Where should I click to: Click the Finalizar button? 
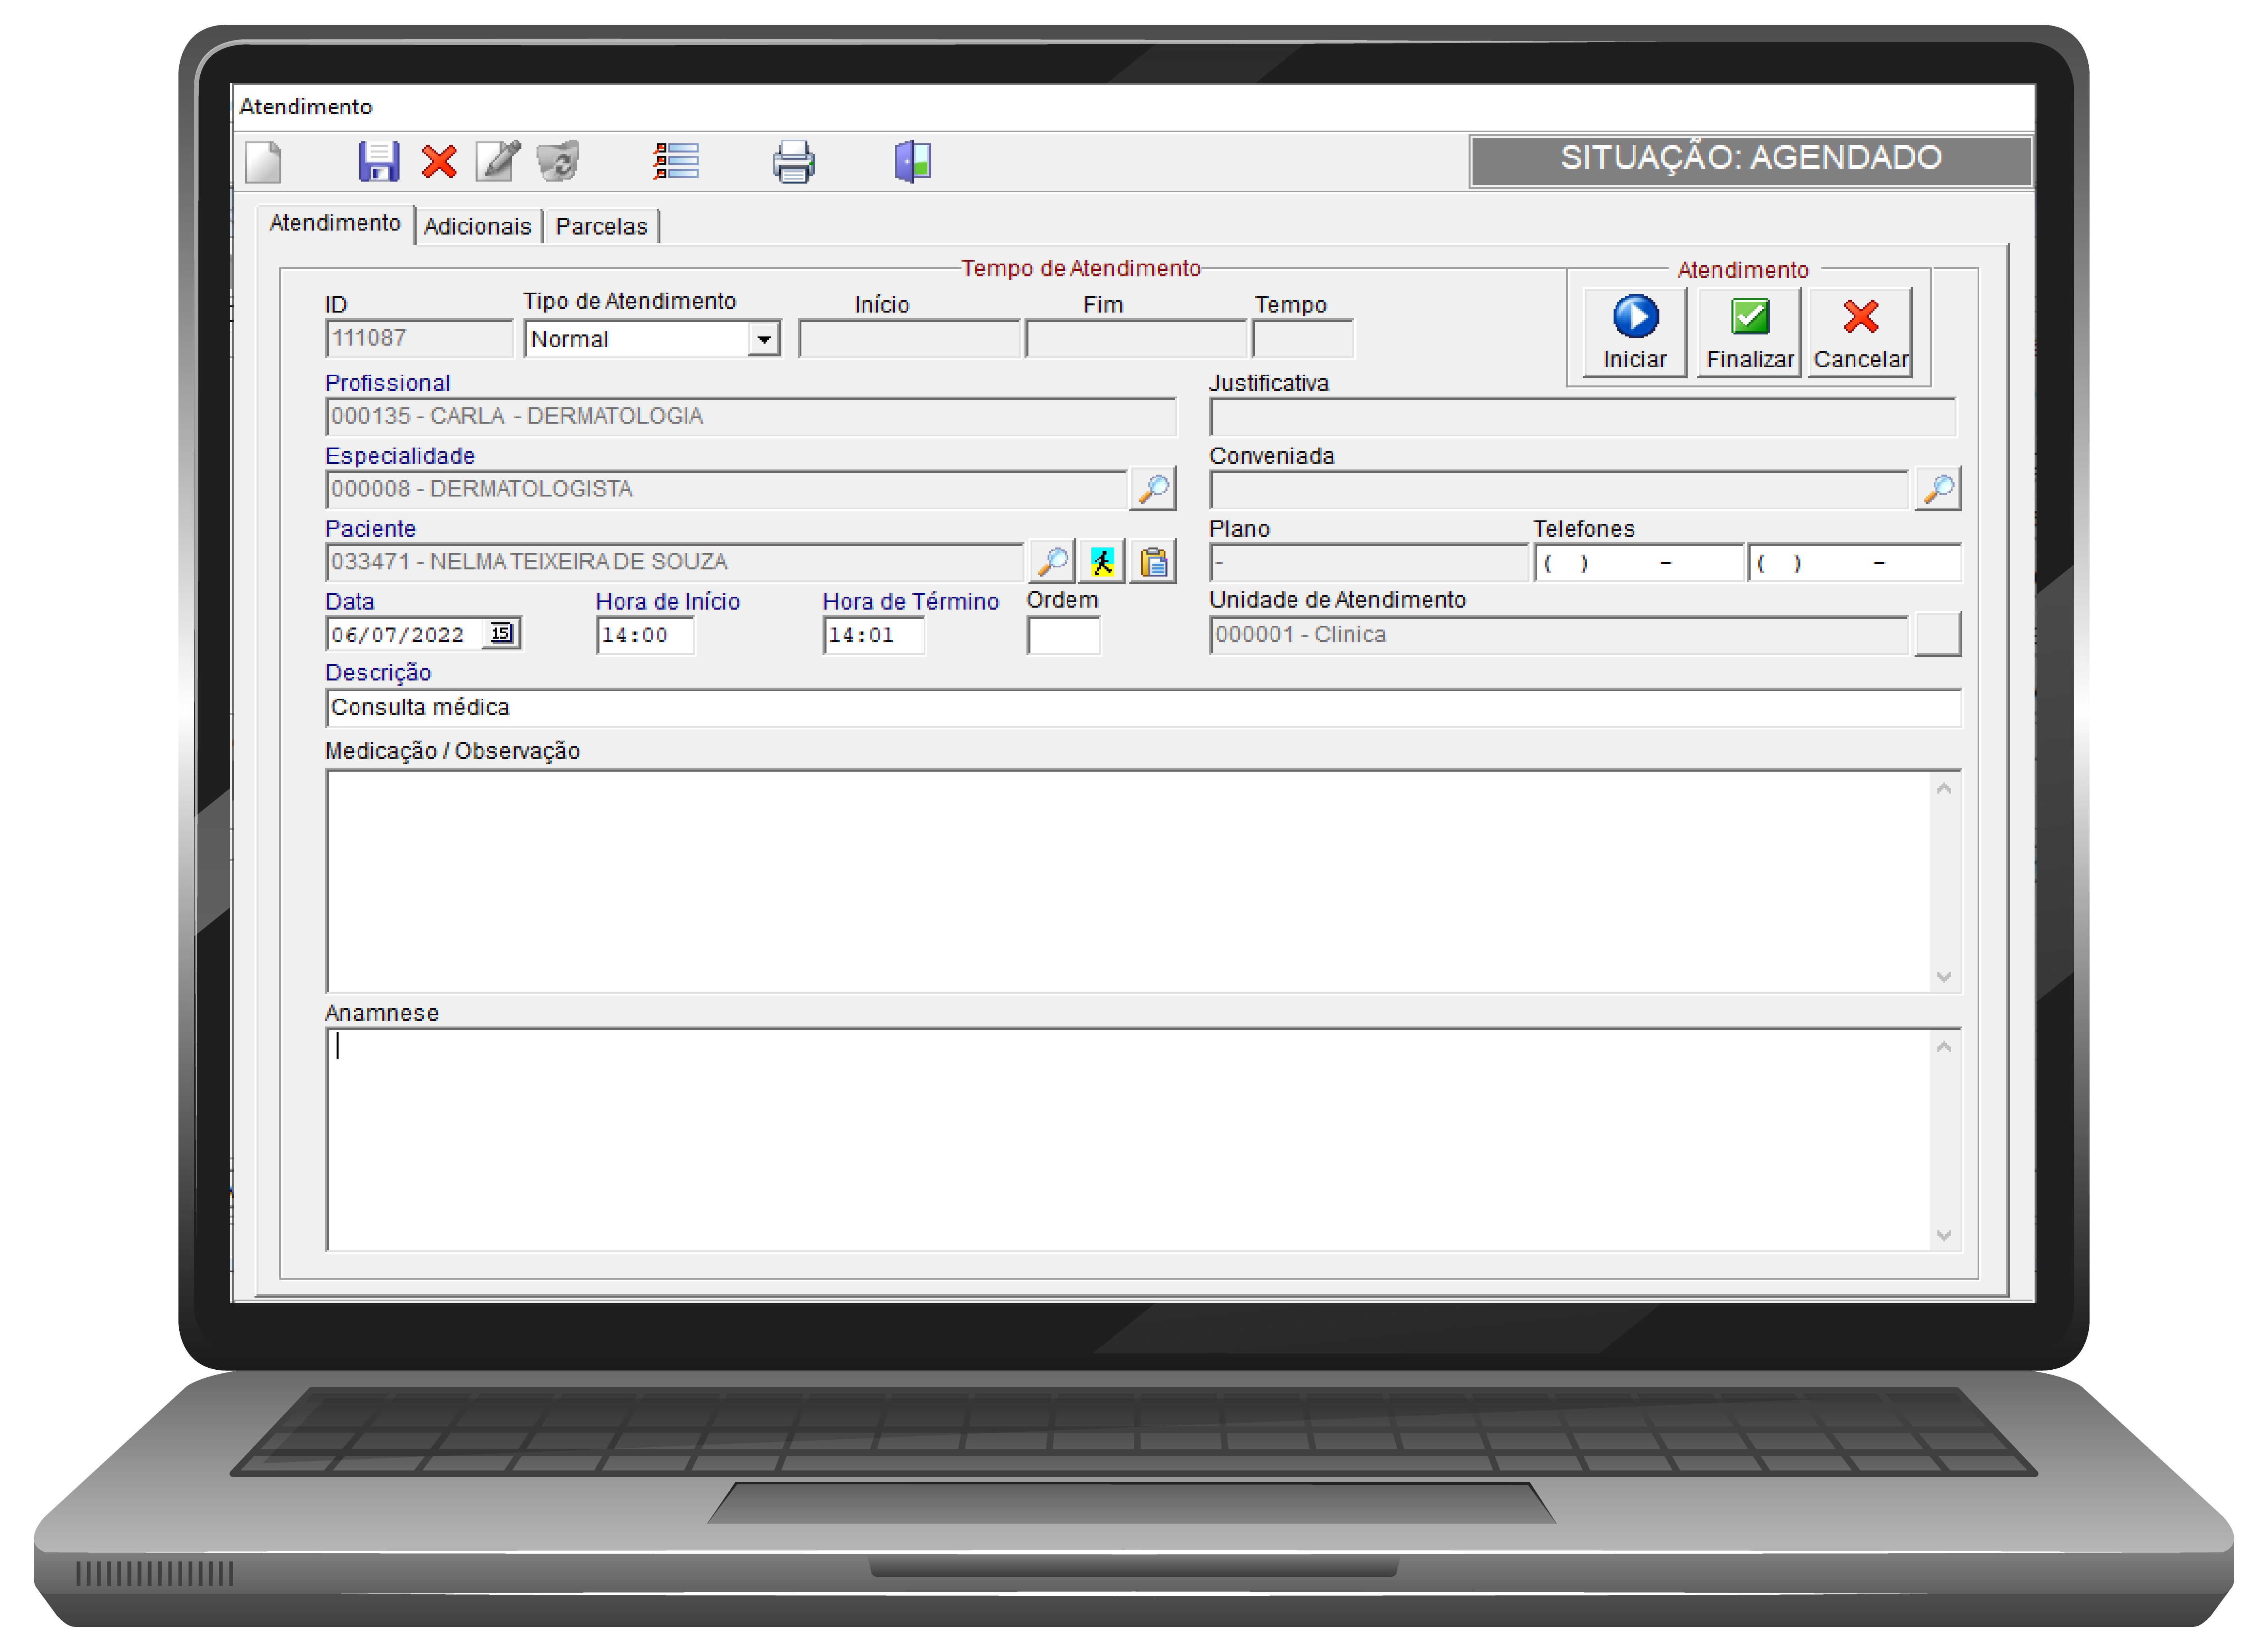(1750, 332)
